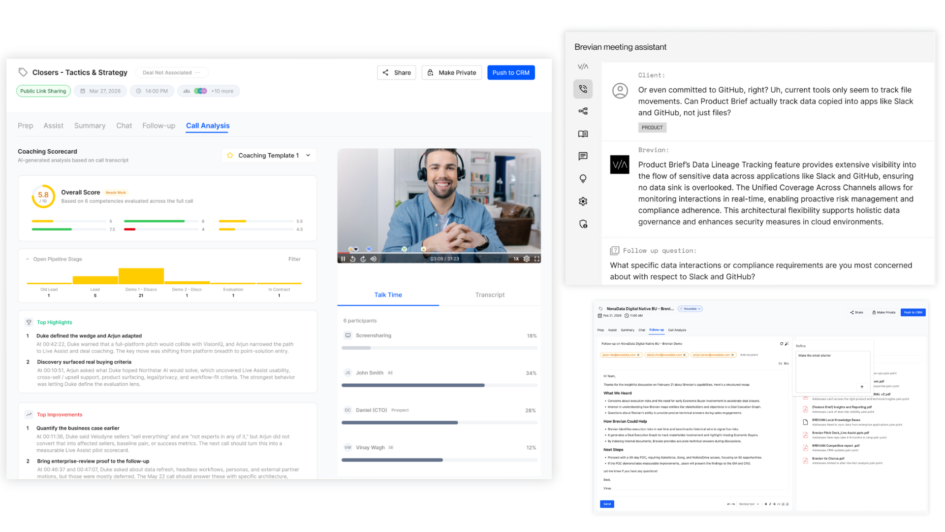This screenshot has height=532, width=945.
Task: Open Call Analysis tab in NovaData window
Action: click(677, 330)
